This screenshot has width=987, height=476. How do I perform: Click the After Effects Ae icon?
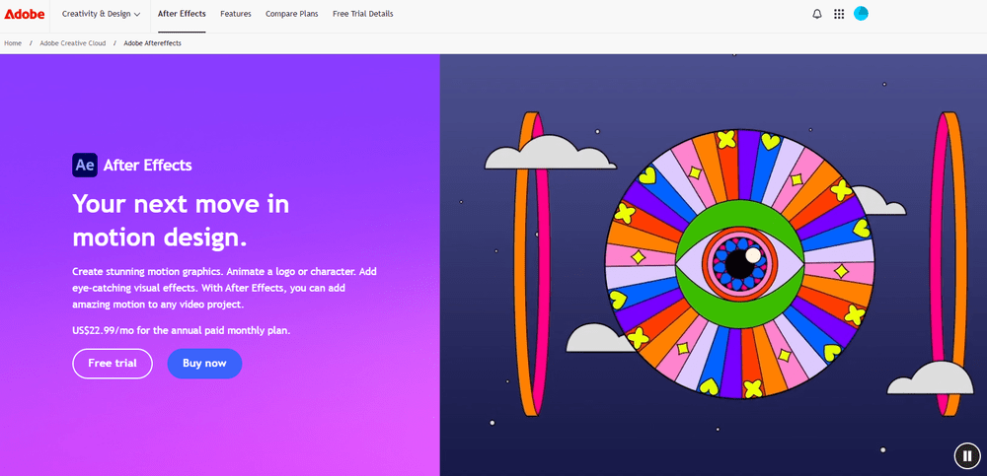click(84, 166)
